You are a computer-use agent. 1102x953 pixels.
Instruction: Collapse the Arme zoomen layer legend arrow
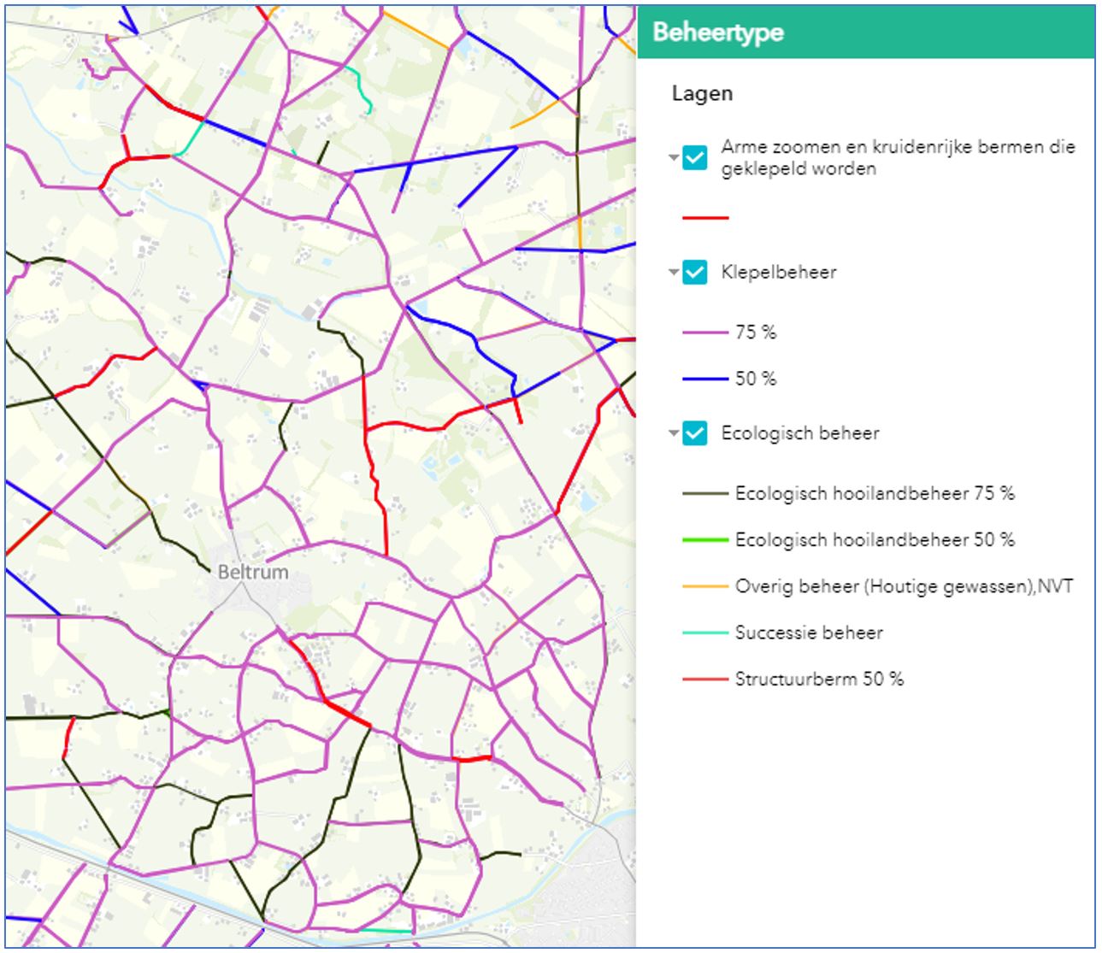point(674,157)
